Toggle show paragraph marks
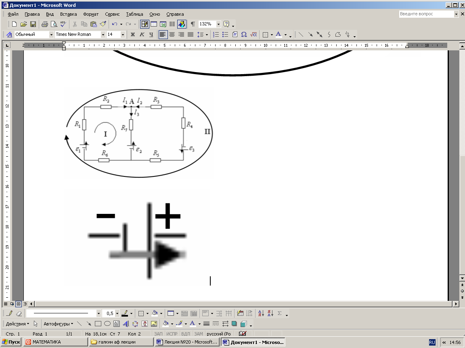The width and height of the screenshot is (465, 348). click(x=193, y=24)
